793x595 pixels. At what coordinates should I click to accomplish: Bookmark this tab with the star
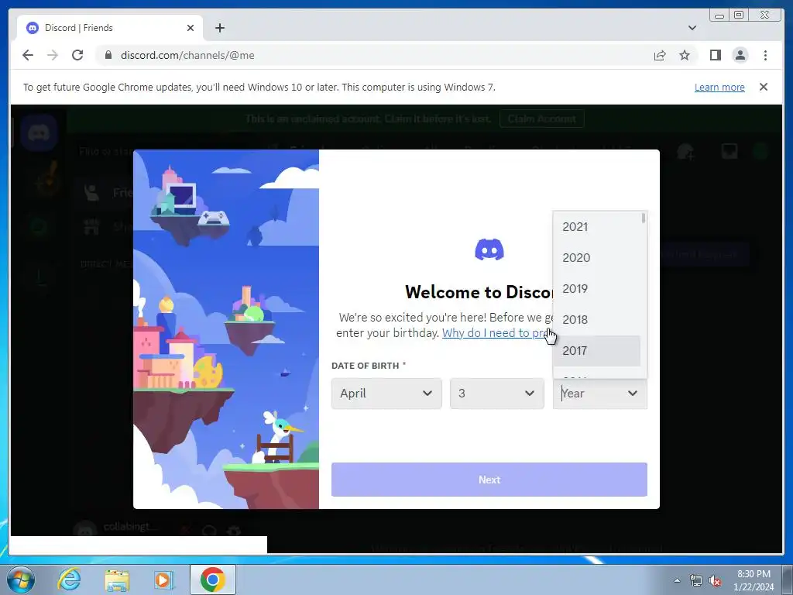coord(685,55)
